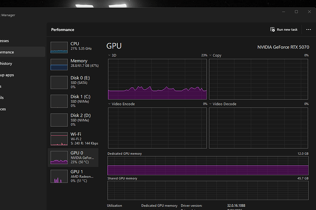
Task: Select the CPU mini graph thumbnail
Action: [x=59, y=48]
